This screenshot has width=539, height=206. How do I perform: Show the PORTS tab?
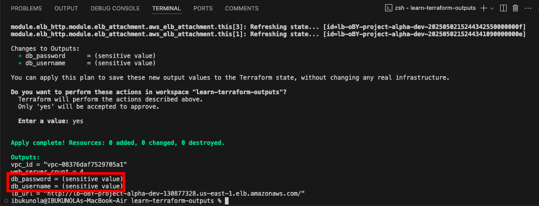pos(203,8)
